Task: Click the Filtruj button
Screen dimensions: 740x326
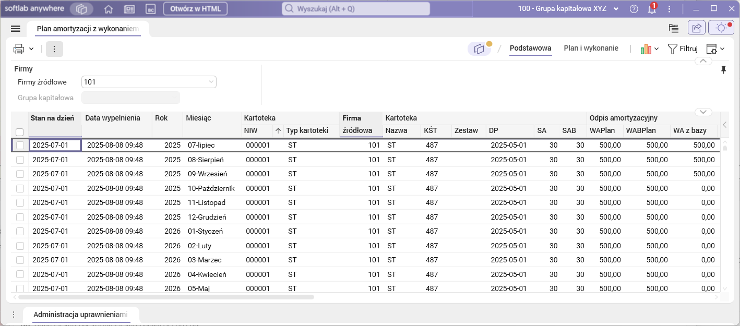Action: click(x=683, y=49)
